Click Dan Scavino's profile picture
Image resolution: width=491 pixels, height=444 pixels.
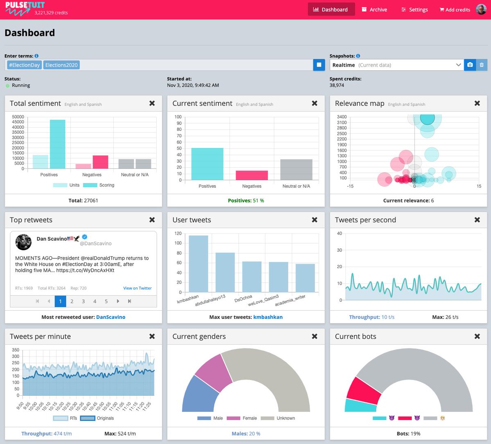pos(23,242)
